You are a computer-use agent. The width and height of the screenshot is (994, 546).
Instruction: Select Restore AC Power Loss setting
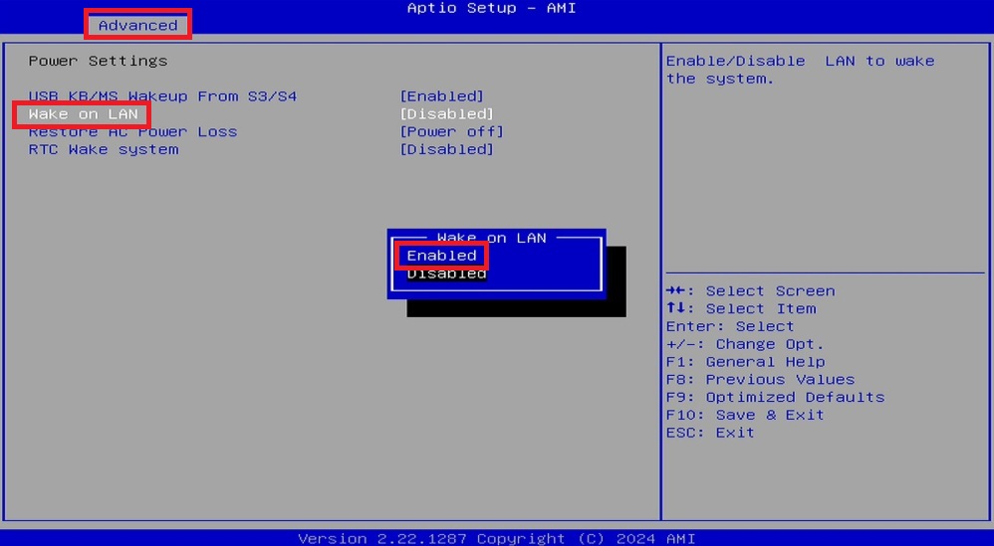(132, 131)
